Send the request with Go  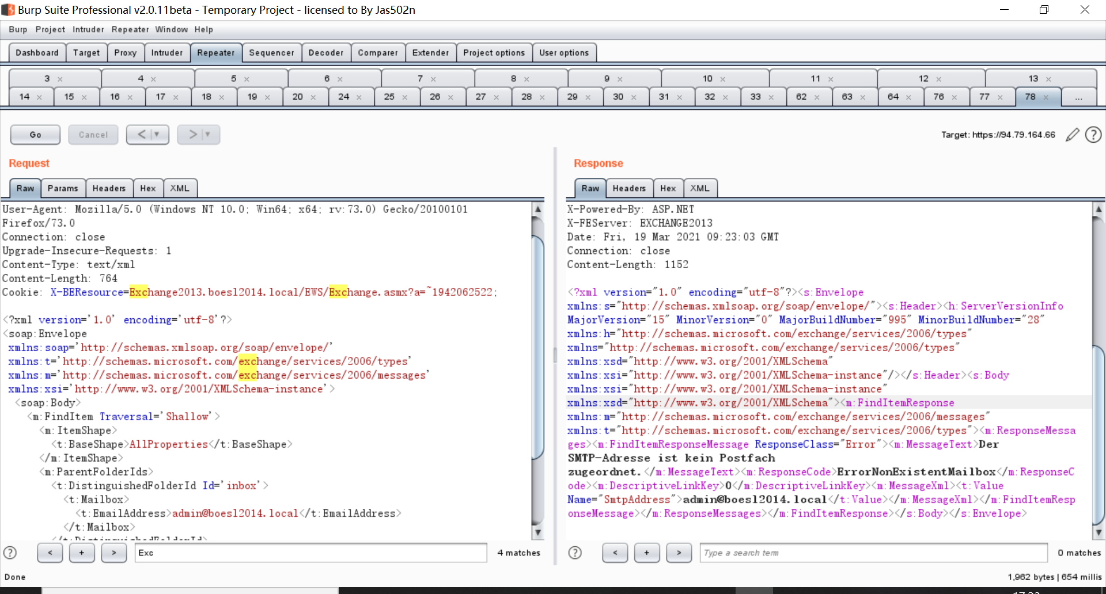pyautogui.click(x=35, y=135)
